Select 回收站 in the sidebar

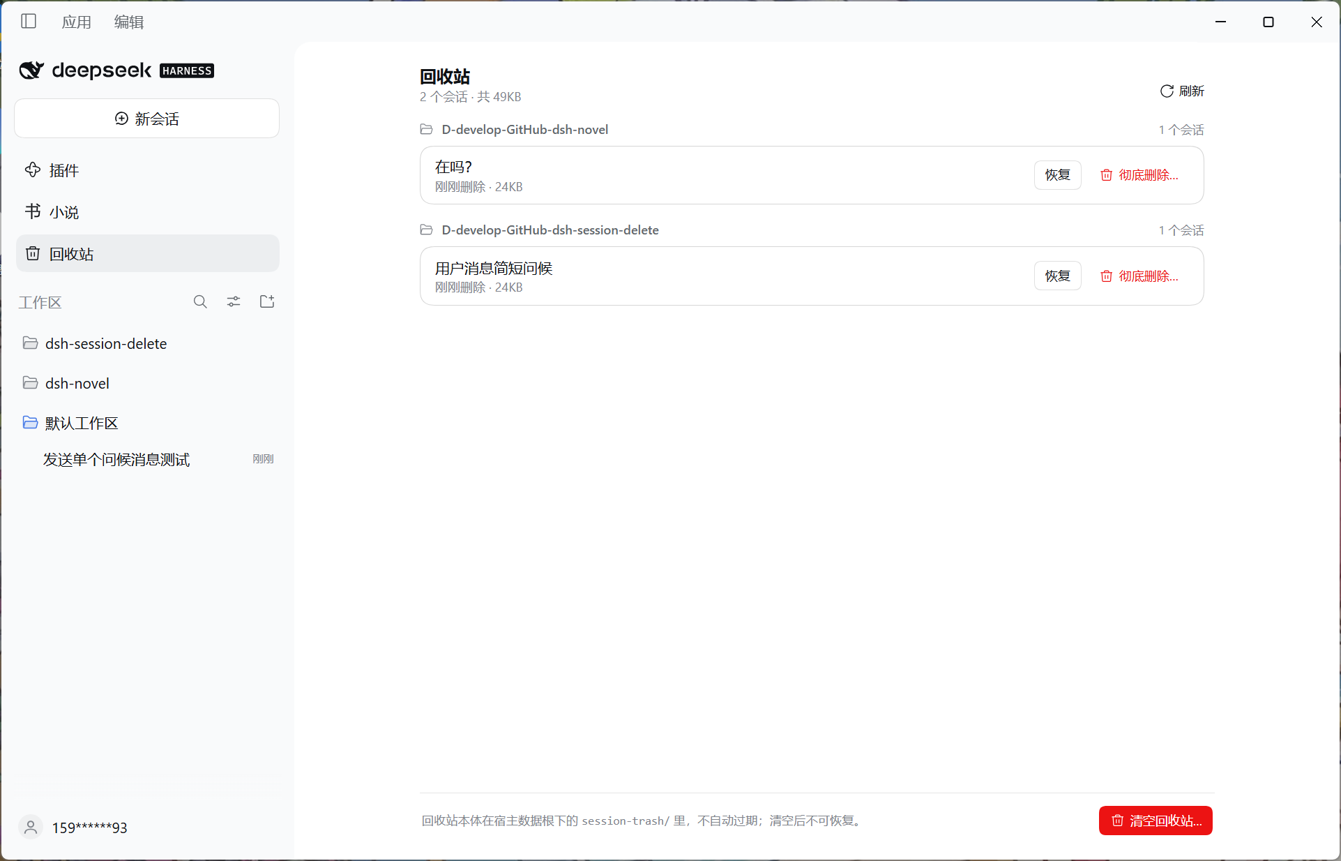click(x=147, y=254)
